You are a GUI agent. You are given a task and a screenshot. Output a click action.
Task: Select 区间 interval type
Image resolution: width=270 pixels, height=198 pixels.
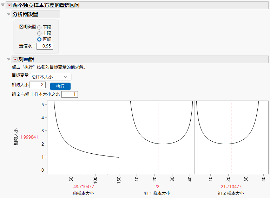click(39, 39)
